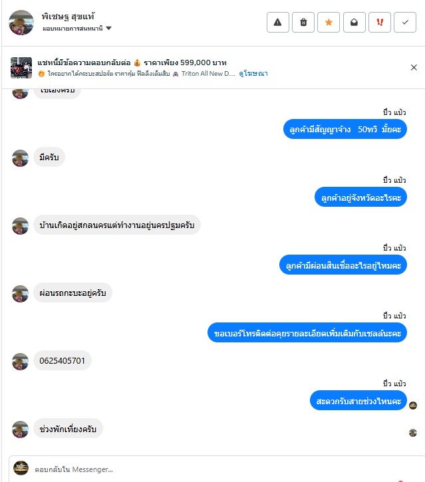Image resolution: width=425 pixels, height=482 pixels.
Task: Mark conversation unread with envelope icon
Action: pos(354,22)
